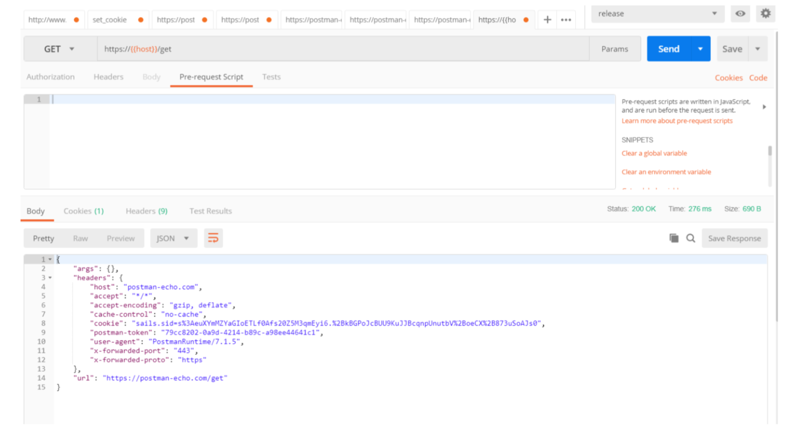
Task: Open the manage environments gear icon
Action: coord(765,14)
